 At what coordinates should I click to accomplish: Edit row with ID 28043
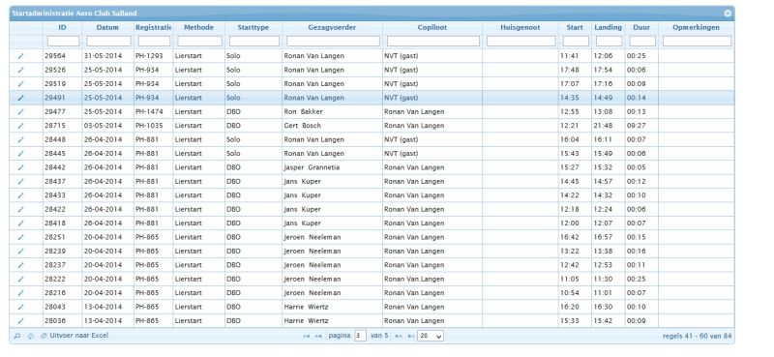pyautogui.click(x=20, y=307)
